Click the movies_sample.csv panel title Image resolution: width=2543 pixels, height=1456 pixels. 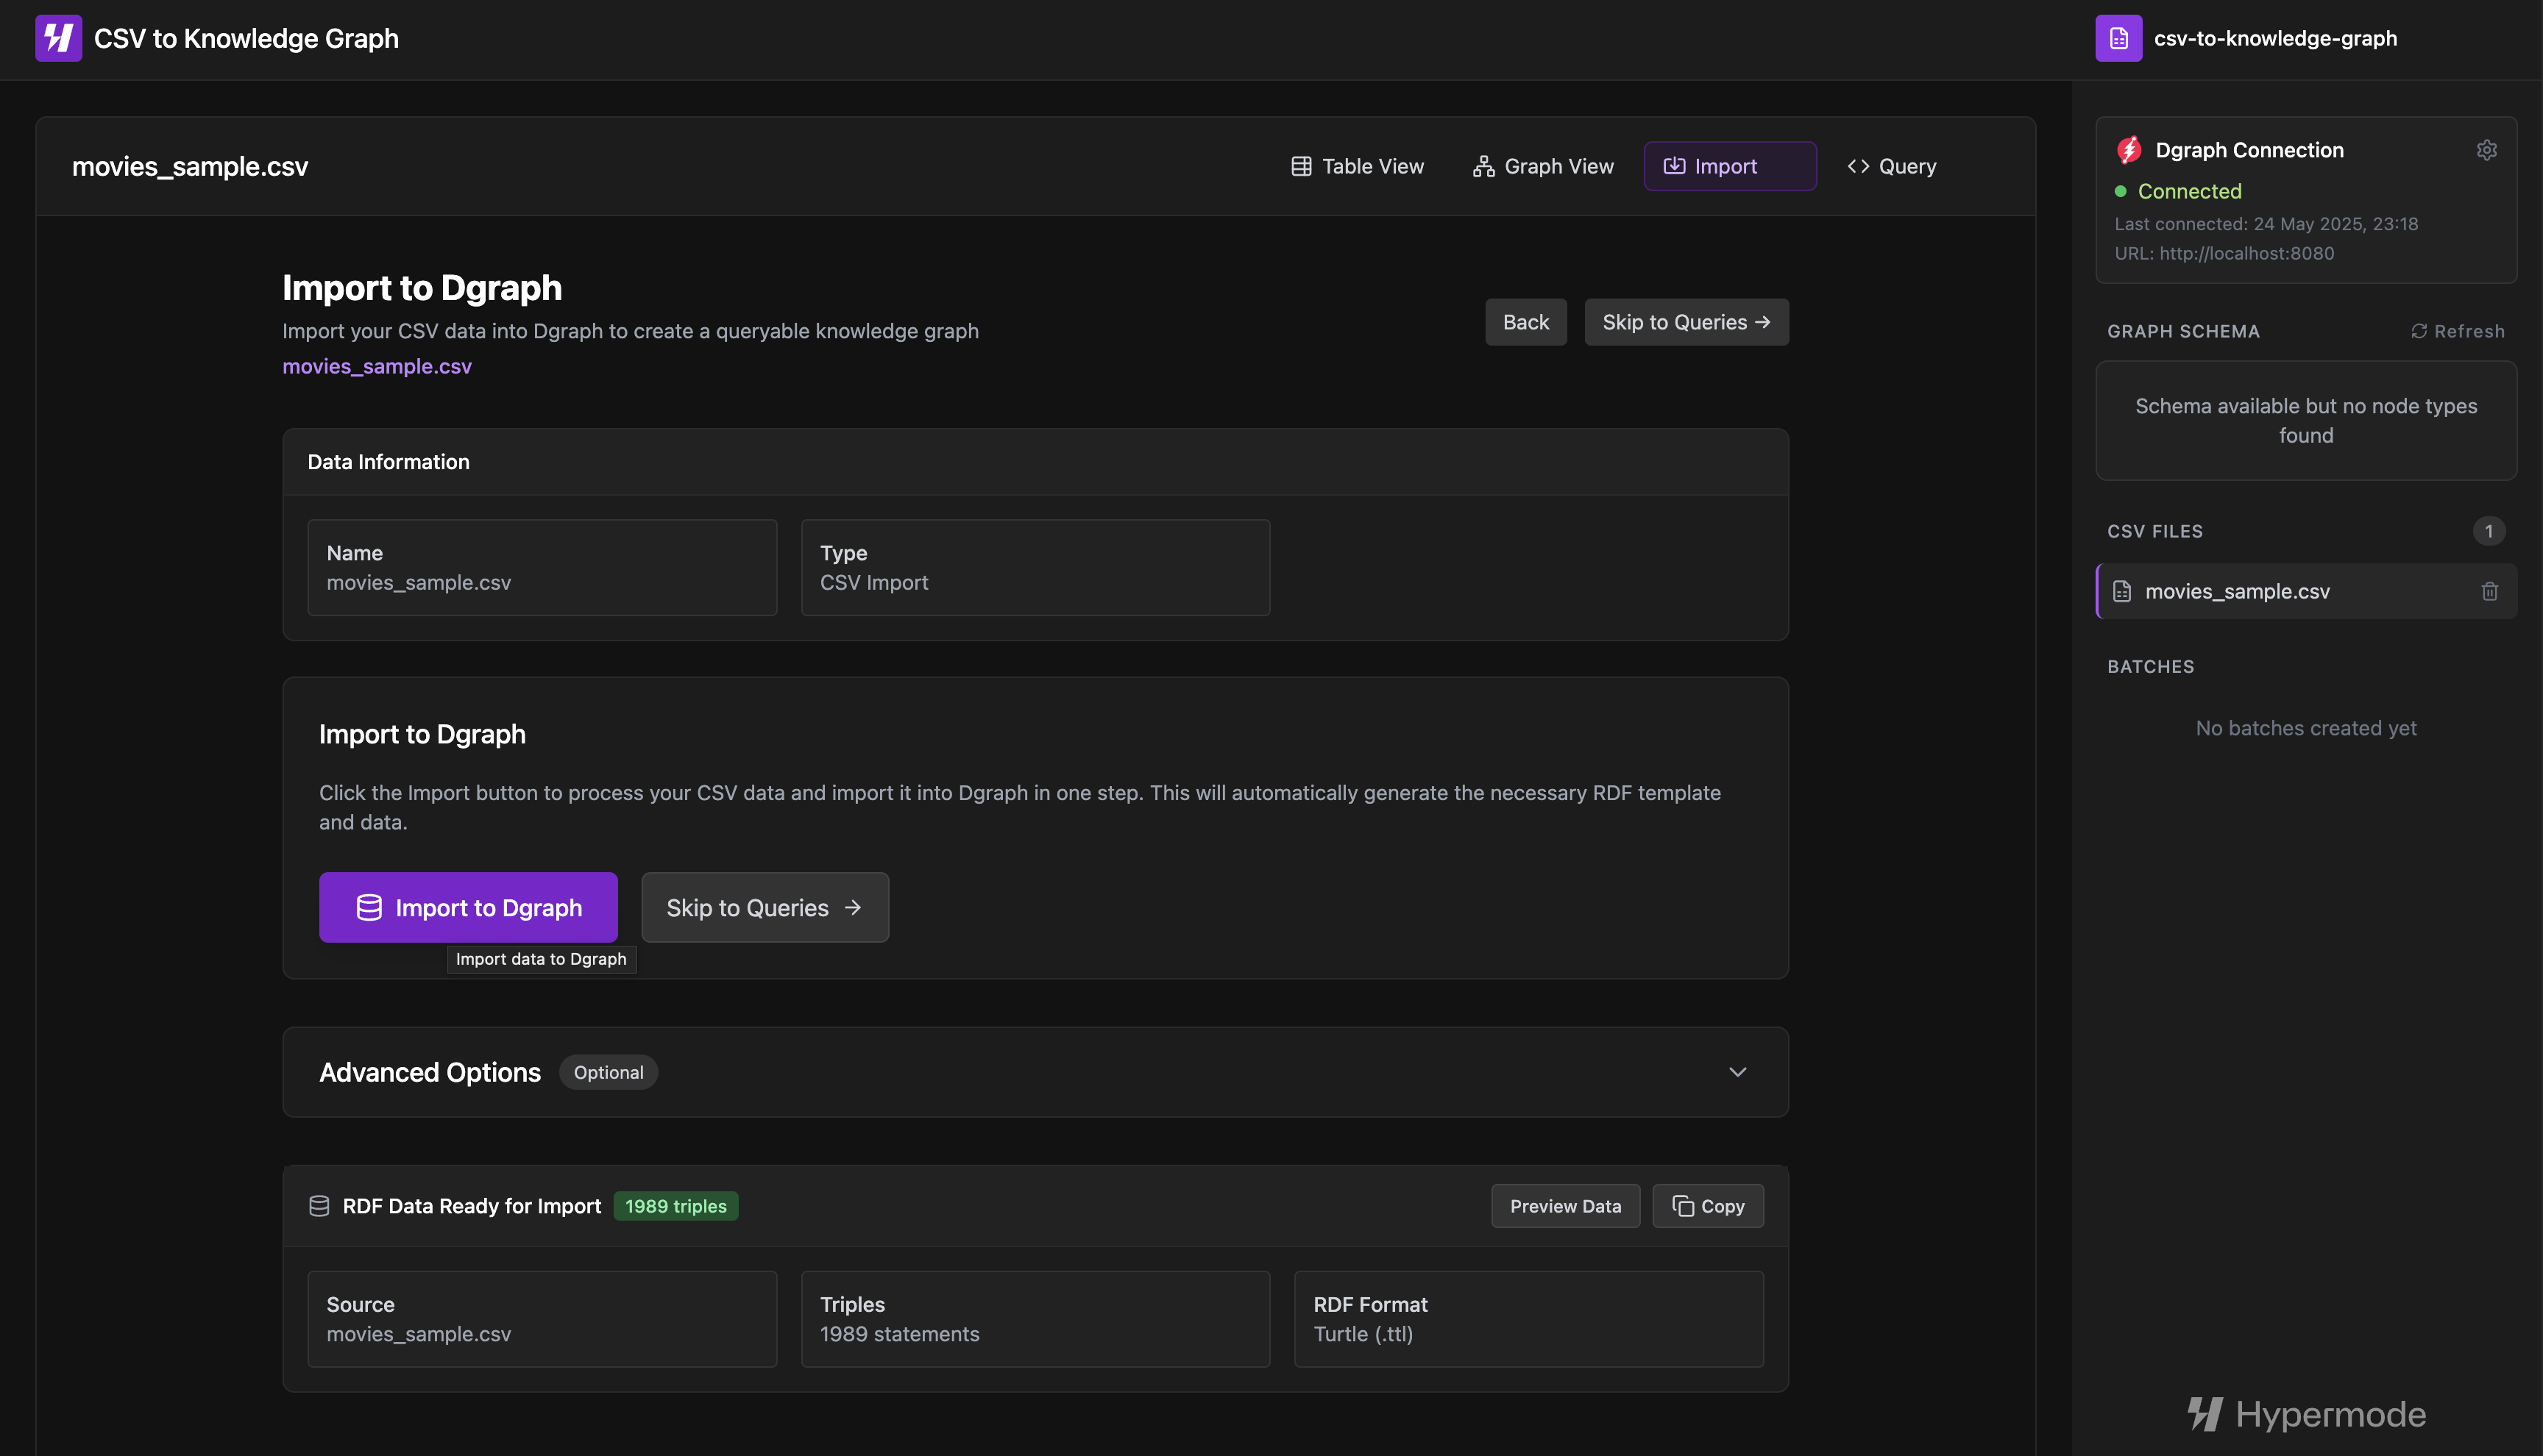tap(190, 166)
